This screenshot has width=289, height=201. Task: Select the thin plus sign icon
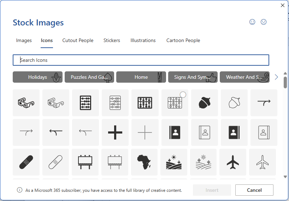[145, 132]
